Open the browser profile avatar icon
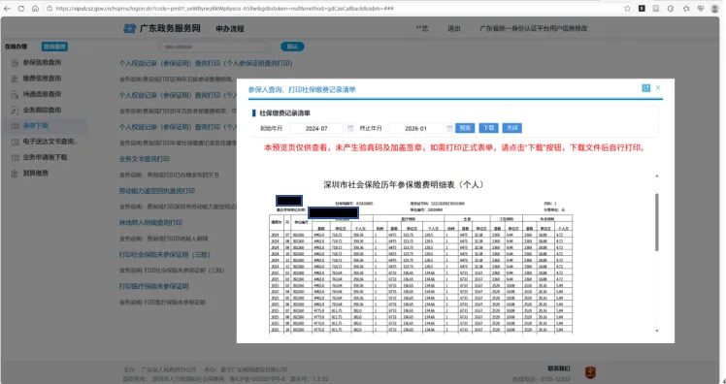726x384 pixels. tap(715, 9)
